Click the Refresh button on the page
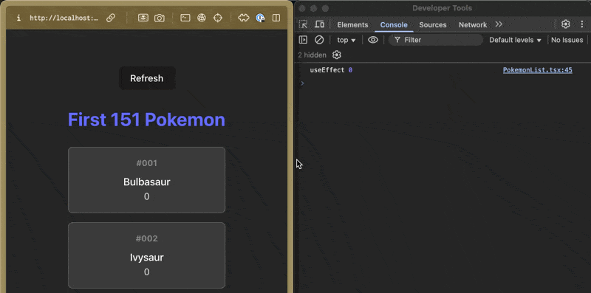 147,78
